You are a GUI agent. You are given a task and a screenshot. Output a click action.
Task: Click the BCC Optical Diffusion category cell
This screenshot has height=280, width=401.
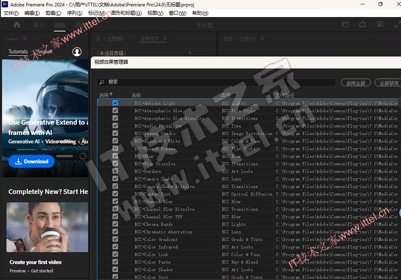pos(247,194)
